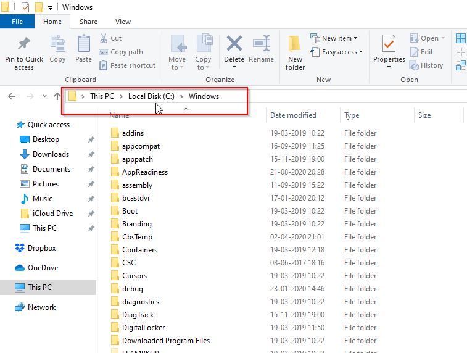
Task: Switch to the Home tab
Action: coord(52,22)
